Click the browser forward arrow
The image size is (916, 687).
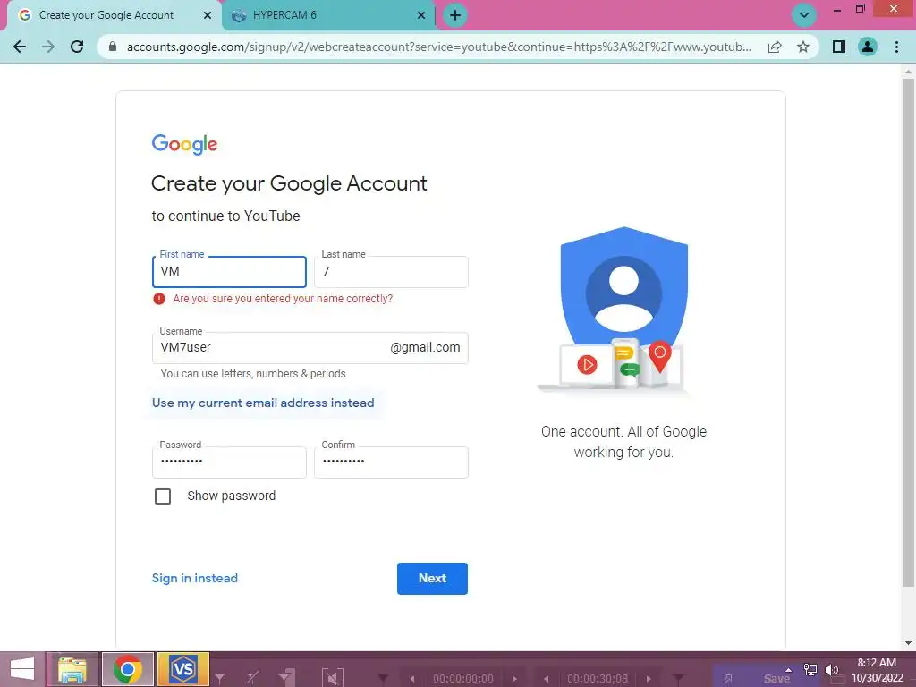[x=48, y=47]
